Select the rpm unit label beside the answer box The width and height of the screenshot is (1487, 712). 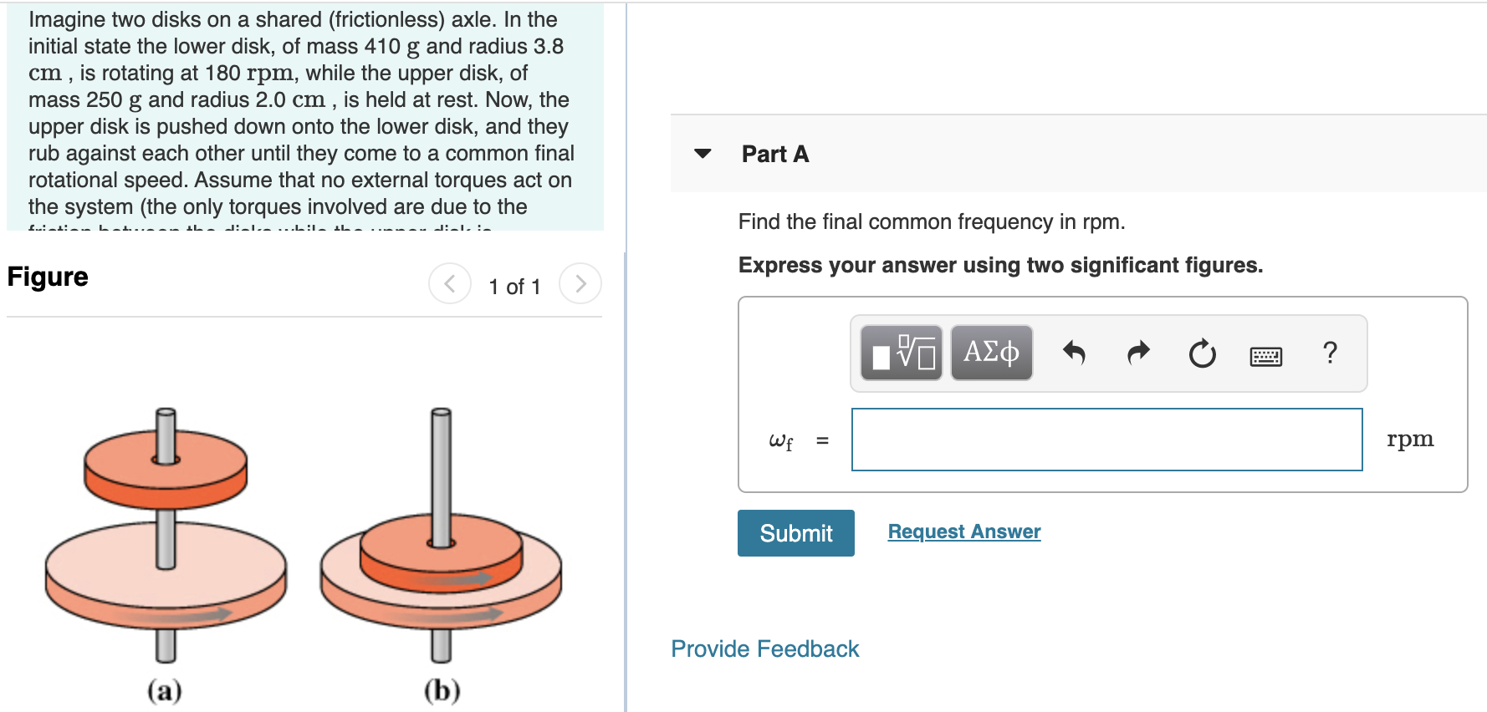click(1410, 438)
